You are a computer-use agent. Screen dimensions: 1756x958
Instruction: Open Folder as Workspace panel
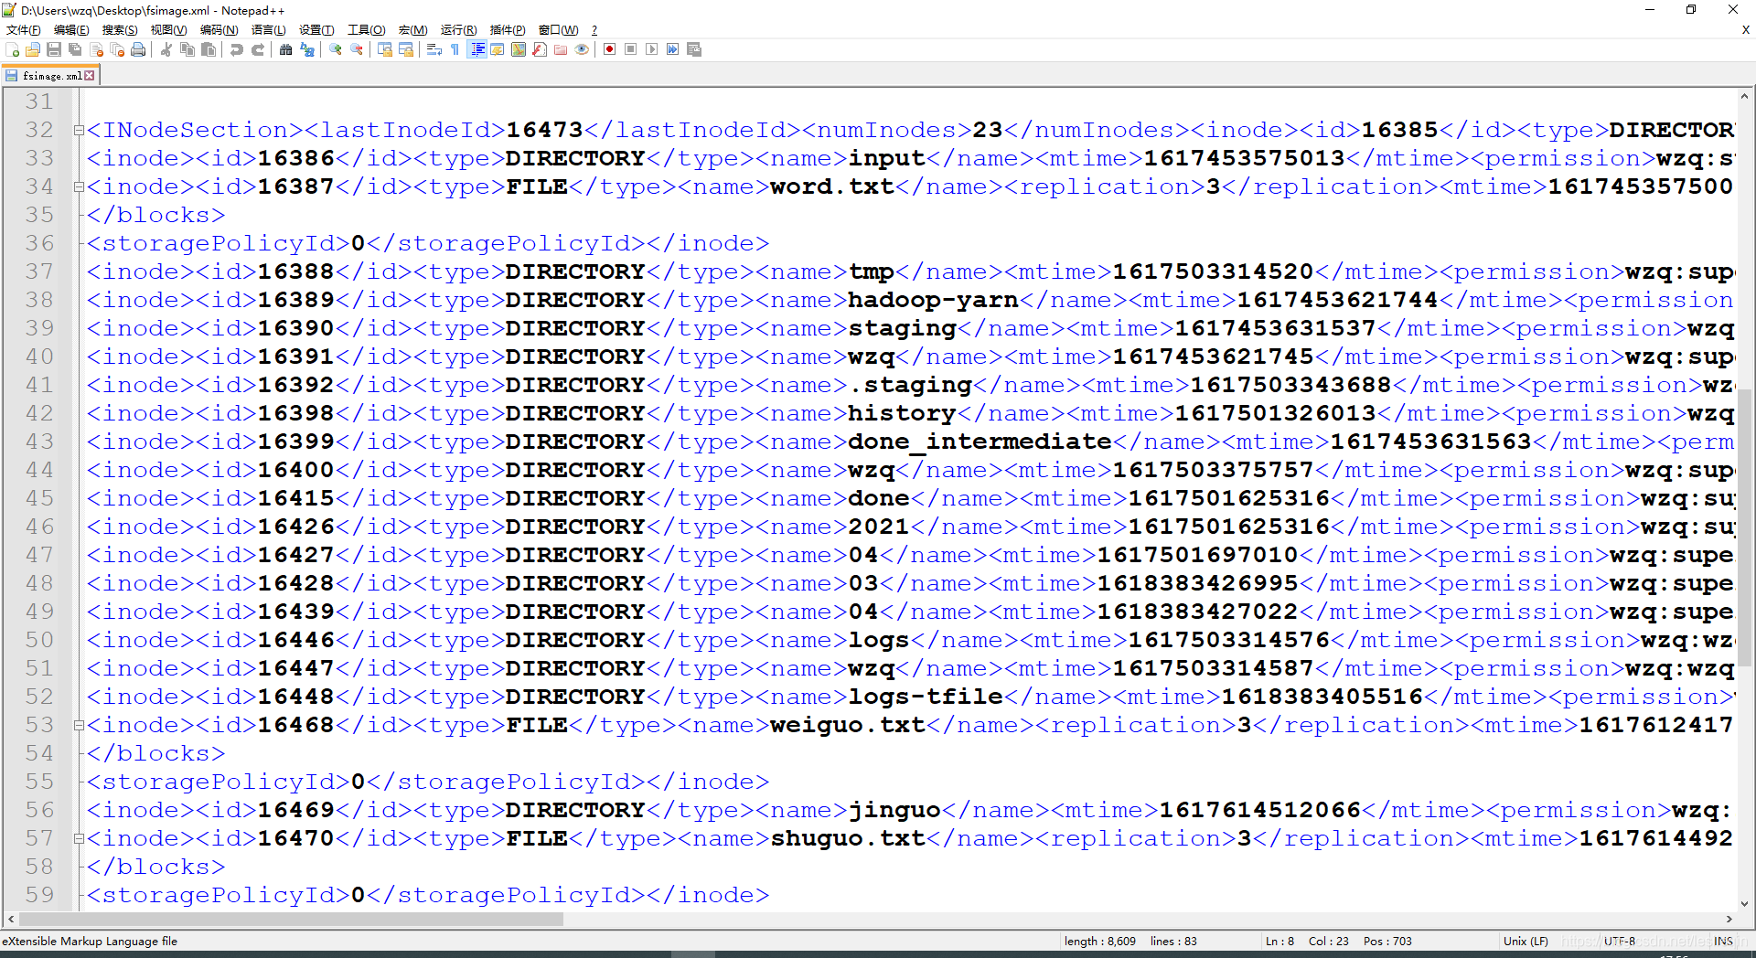pos(561,49)
